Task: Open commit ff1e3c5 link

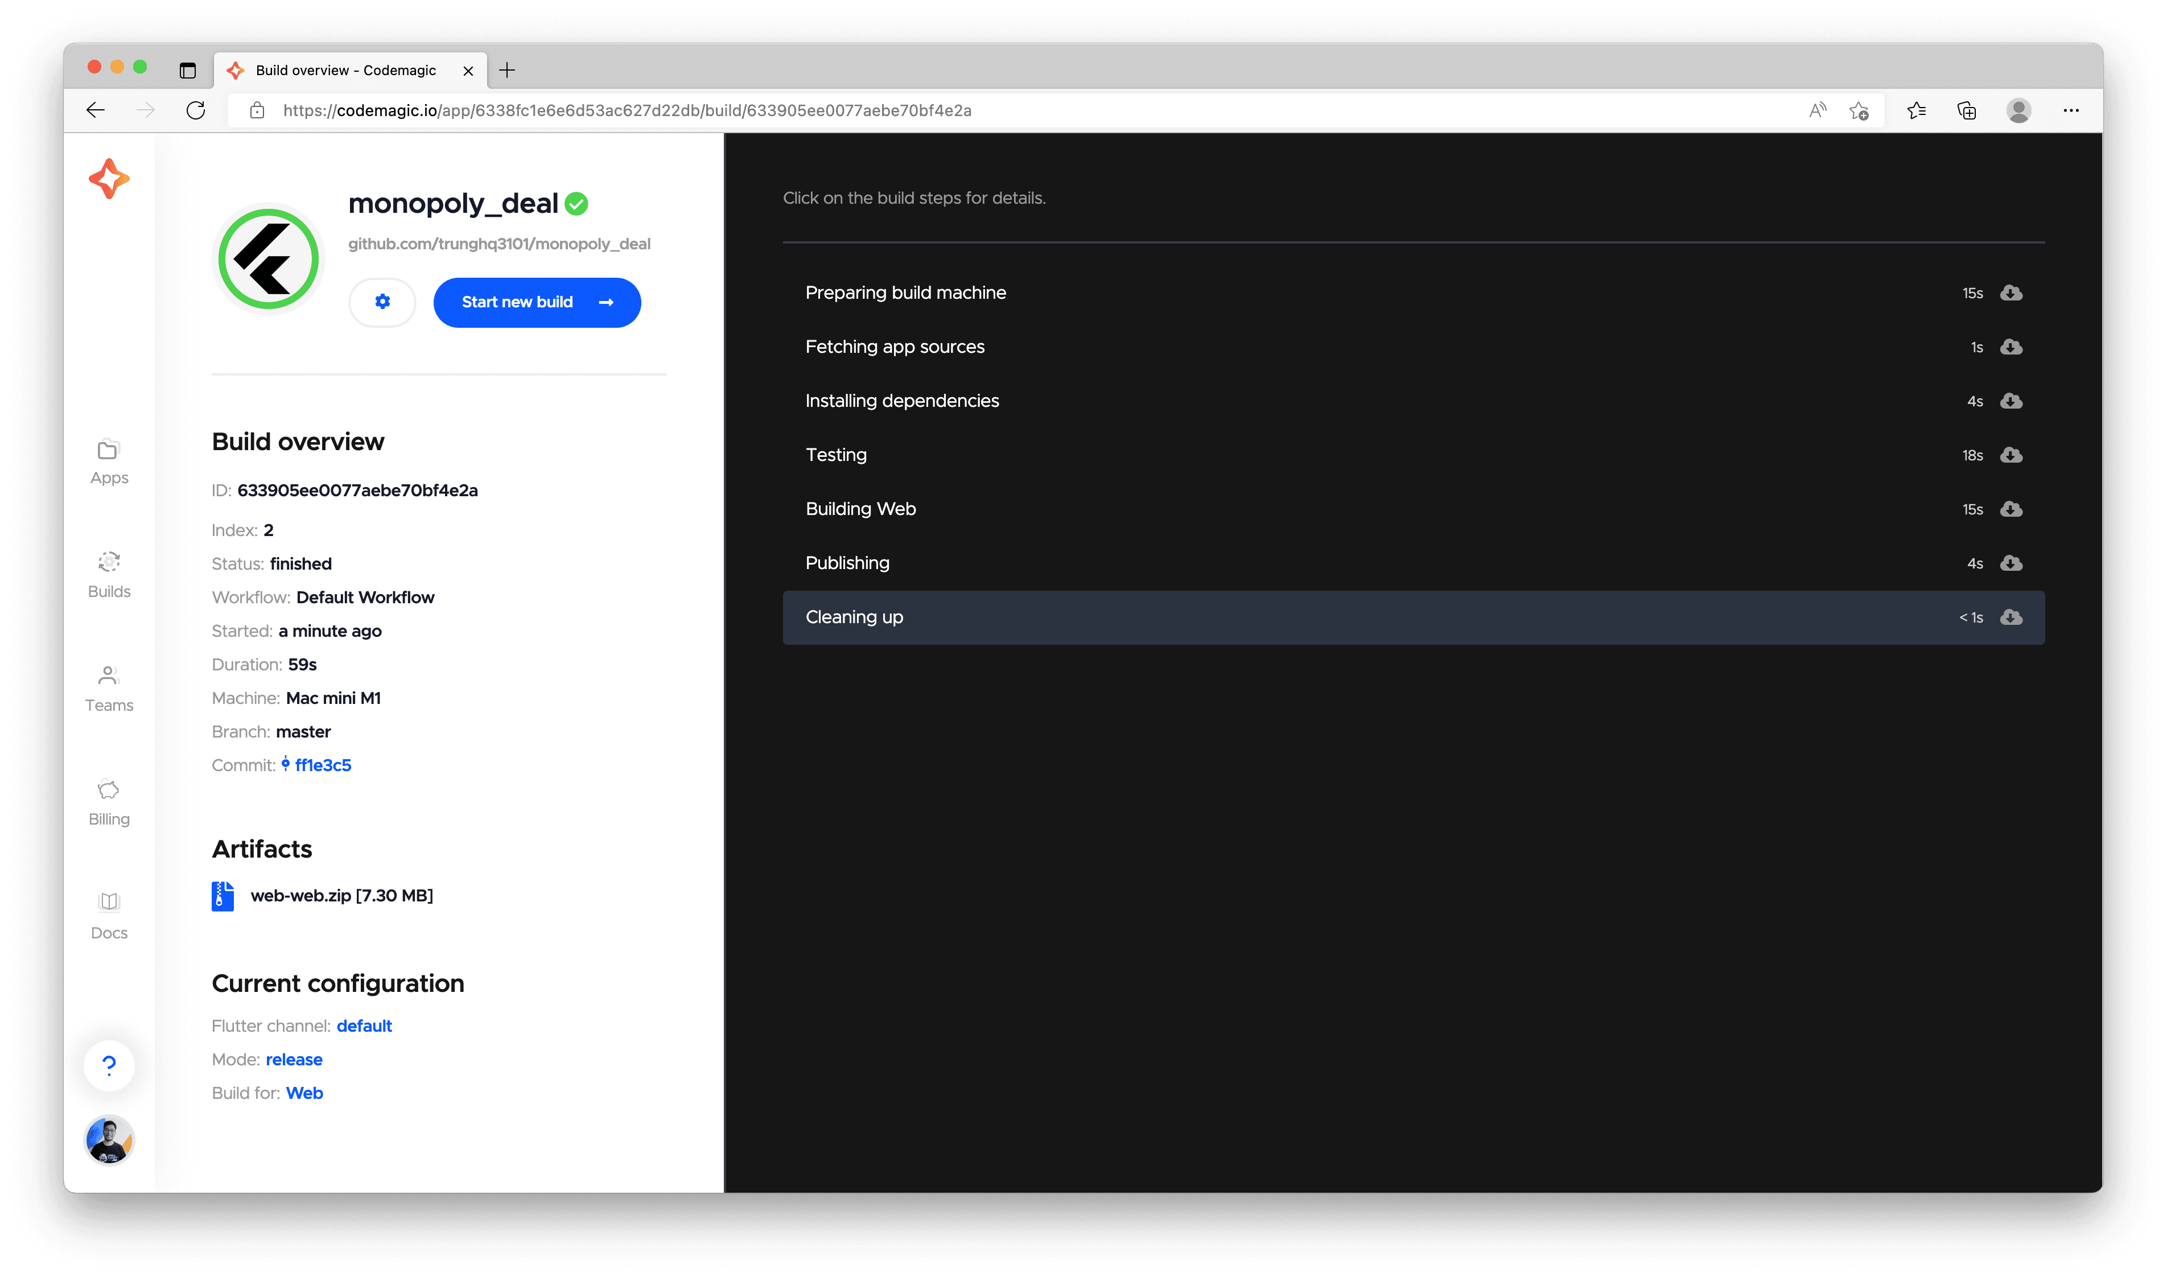Action: tap(323, 765)
